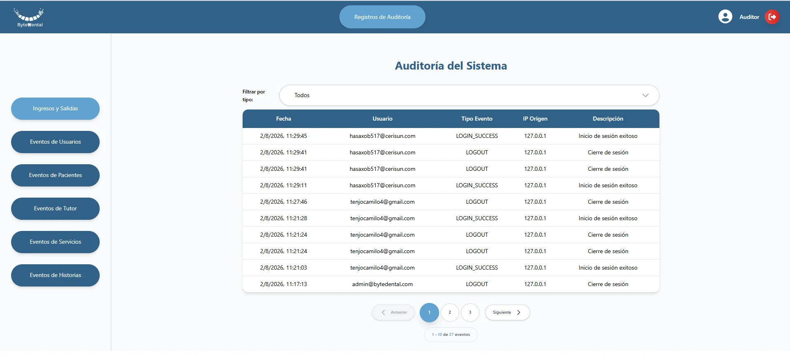Viewport: 790px width, 361px height.
Task: Click the Auditor username label
Action: (x=749, y=17)
